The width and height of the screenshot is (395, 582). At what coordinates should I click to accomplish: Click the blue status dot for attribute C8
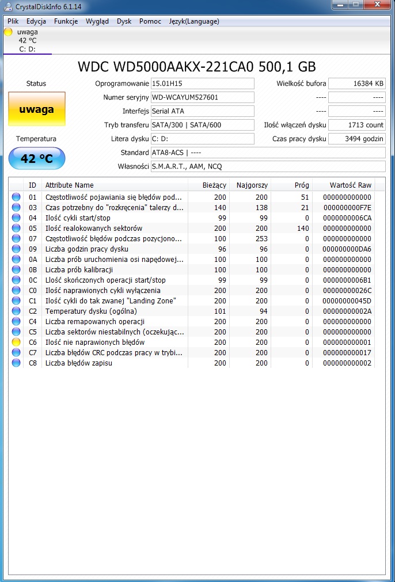[16, 363]
